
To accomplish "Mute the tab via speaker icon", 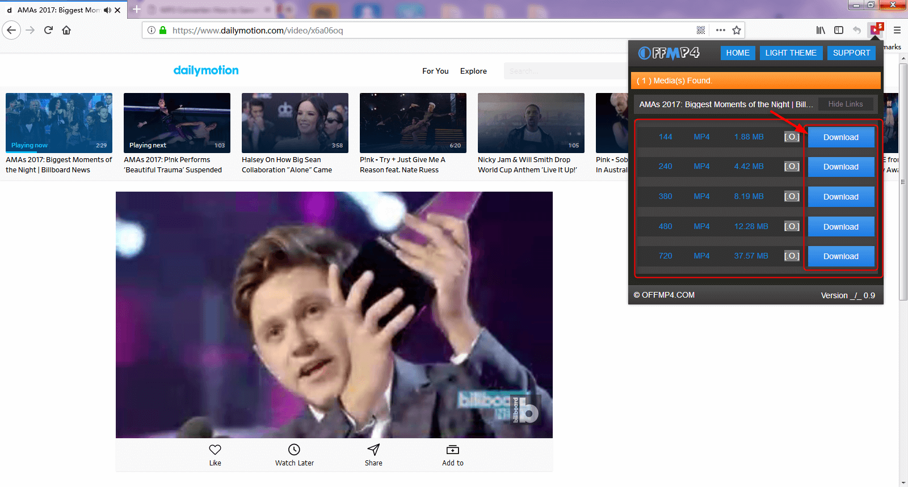I will [x=107, y=10].
